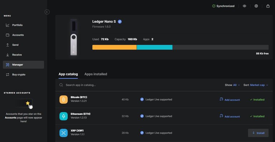Click the Ledger Nano S verified badge
This screenshot has width=275, height=142.
(120, 22)
